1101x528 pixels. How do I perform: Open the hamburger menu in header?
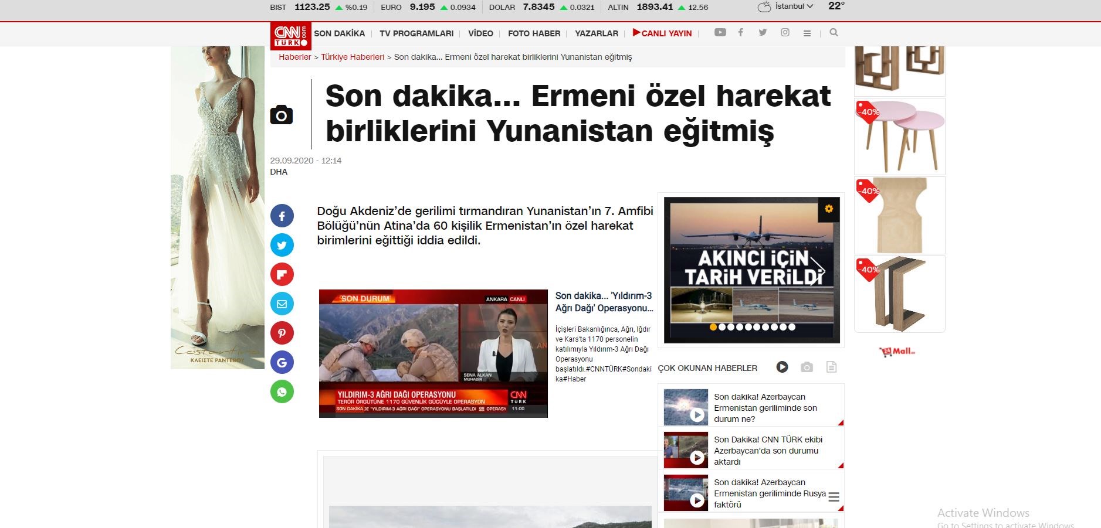[807, 33]
